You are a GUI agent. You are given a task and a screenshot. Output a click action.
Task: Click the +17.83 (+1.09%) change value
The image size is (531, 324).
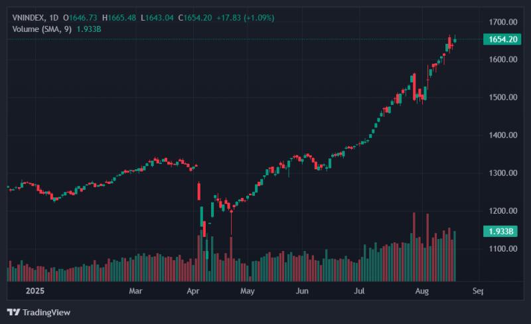pyautogui.click(x=246, y=18)
